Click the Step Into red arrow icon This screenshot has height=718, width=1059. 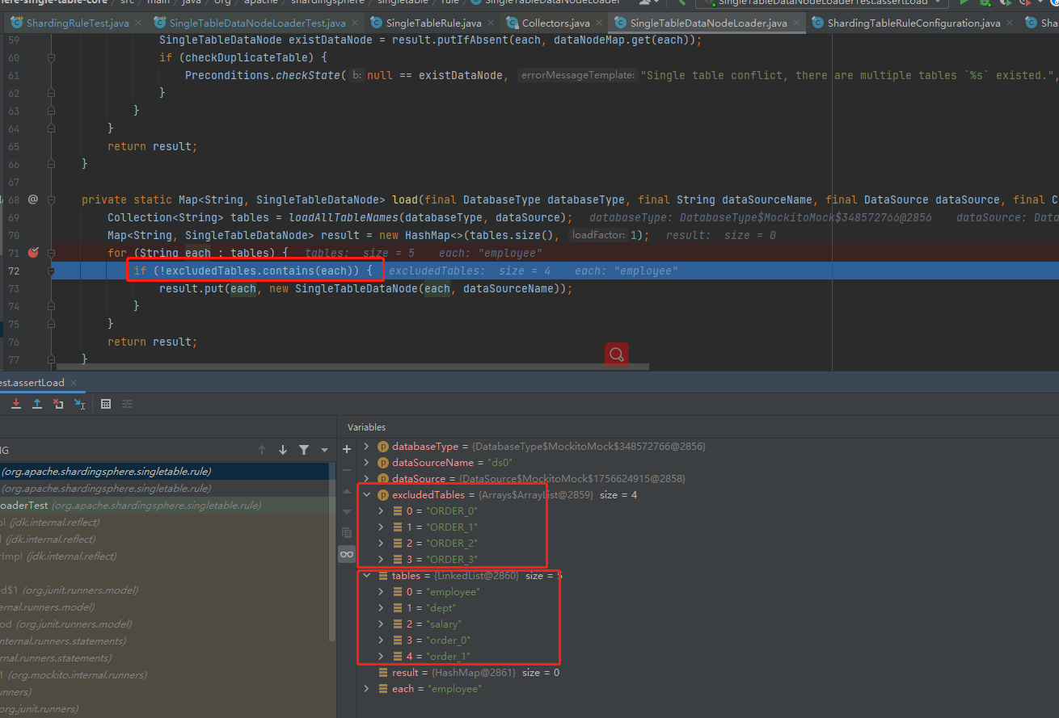click(x=15, y=404)
